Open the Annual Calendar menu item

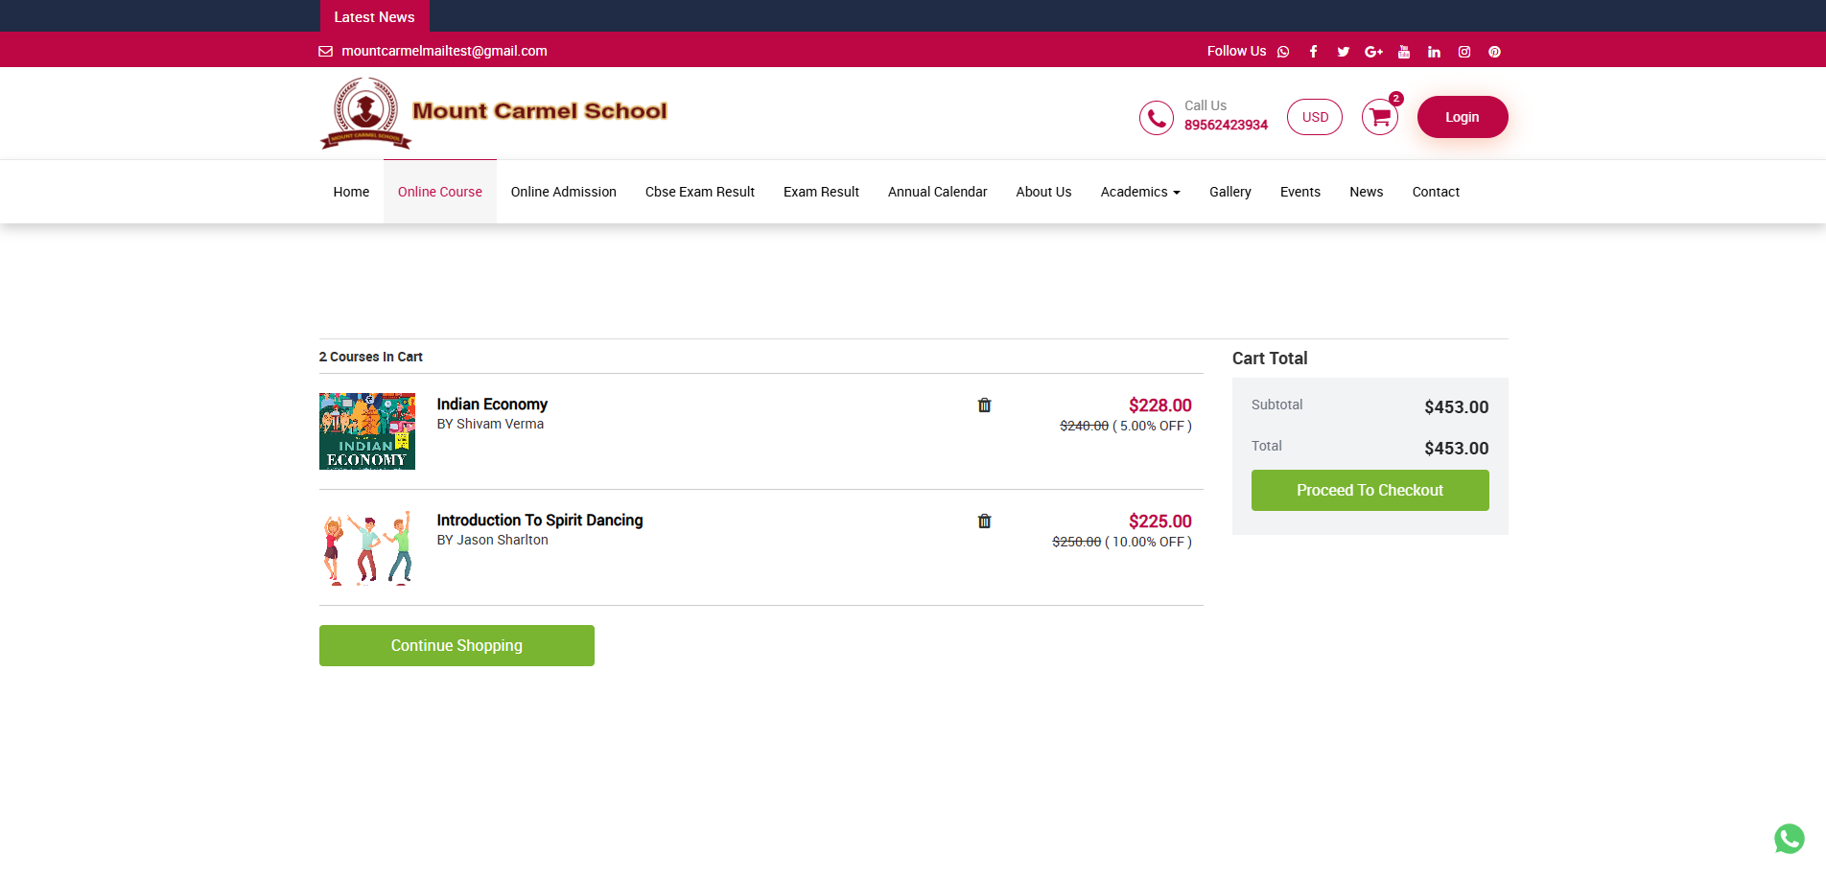937,192
